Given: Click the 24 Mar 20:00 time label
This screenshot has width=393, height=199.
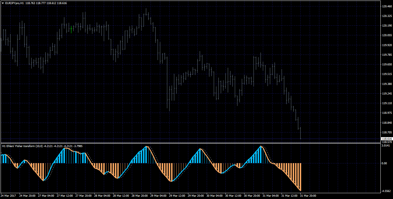Looking at the screenshot, I should (x=28, y=196).
